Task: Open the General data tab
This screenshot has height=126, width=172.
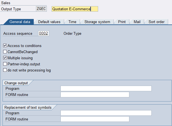Action: click(20, 22)
